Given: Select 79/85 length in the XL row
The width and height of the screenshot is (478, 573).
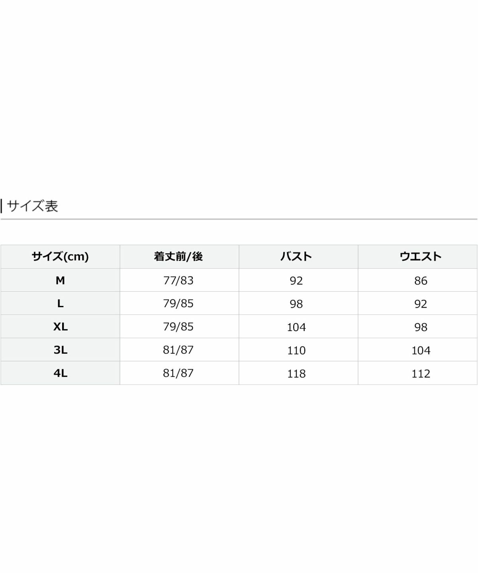Looking at the screenshot, I should tap(178, 327).
